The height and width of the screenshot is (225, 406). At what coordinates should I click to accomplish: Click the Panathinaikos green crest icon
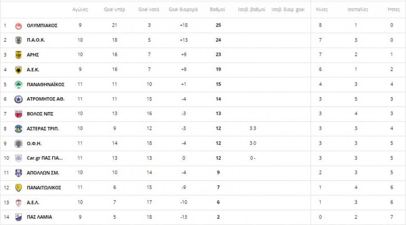18,85
